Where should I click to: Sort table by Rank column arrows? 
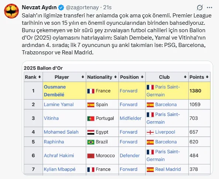click(40, 77)
